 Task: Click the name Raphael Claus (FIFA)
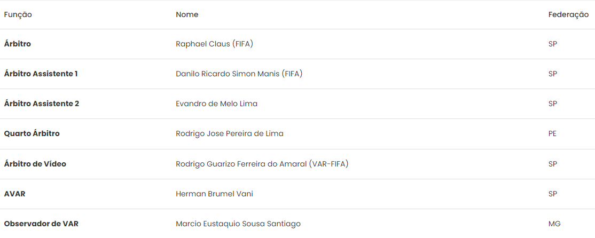tap(214, 44)
